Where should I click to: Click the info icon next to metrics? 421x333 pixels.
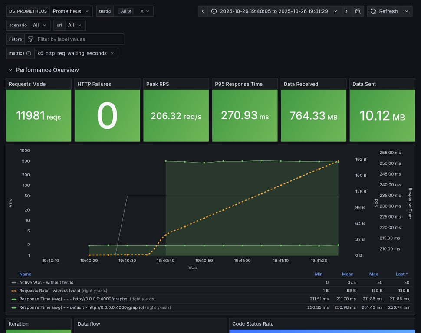29,53
